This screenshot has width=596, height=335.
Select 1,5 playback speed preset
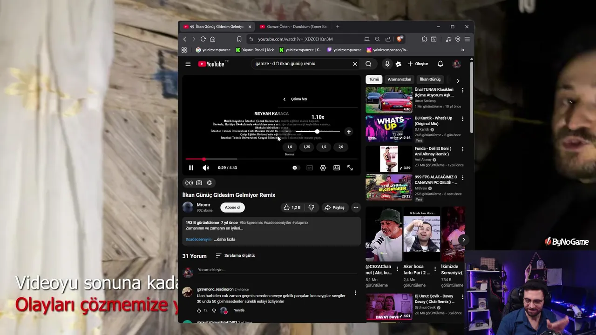(324, 147)
